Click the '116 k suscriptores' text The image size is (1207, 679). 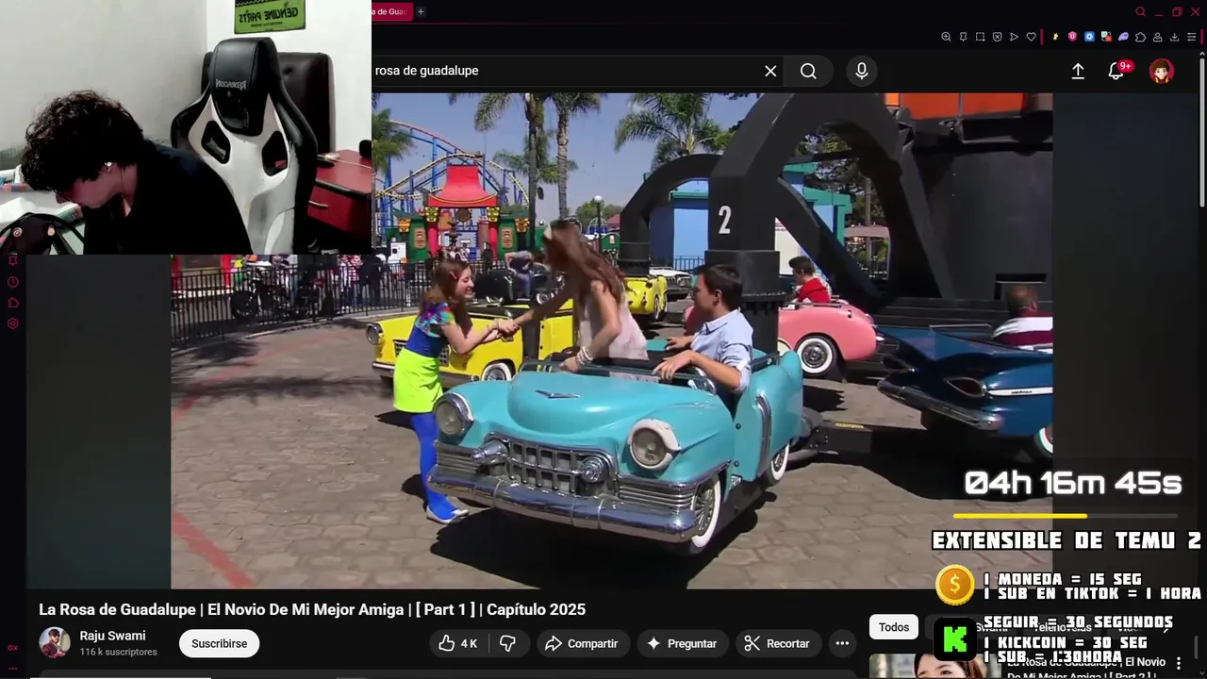(x=118, y=652)
